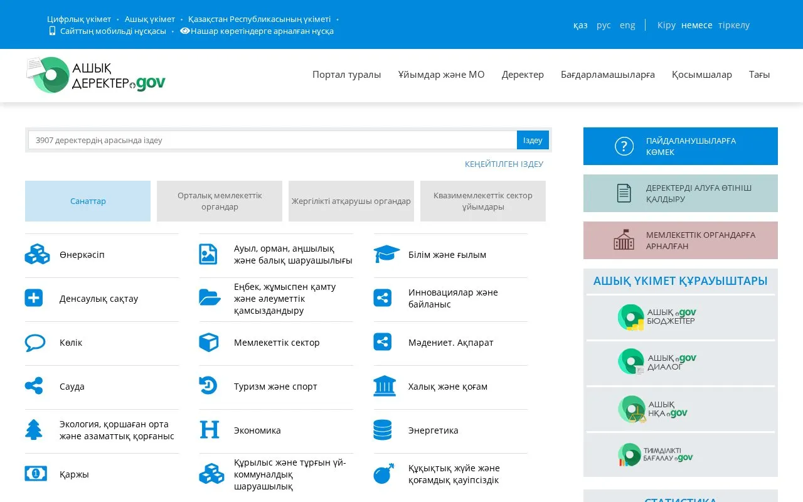Click the Құқықтық жүйе bomb icon
Viewport: 803px width, 502px height.
pos(383,474)
